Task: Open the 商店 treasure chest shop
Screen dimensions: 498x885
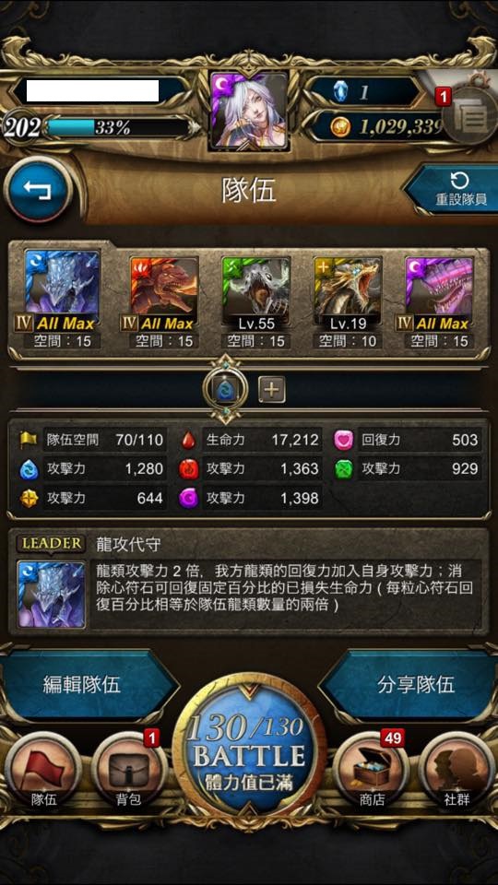Action: (371, 770)
